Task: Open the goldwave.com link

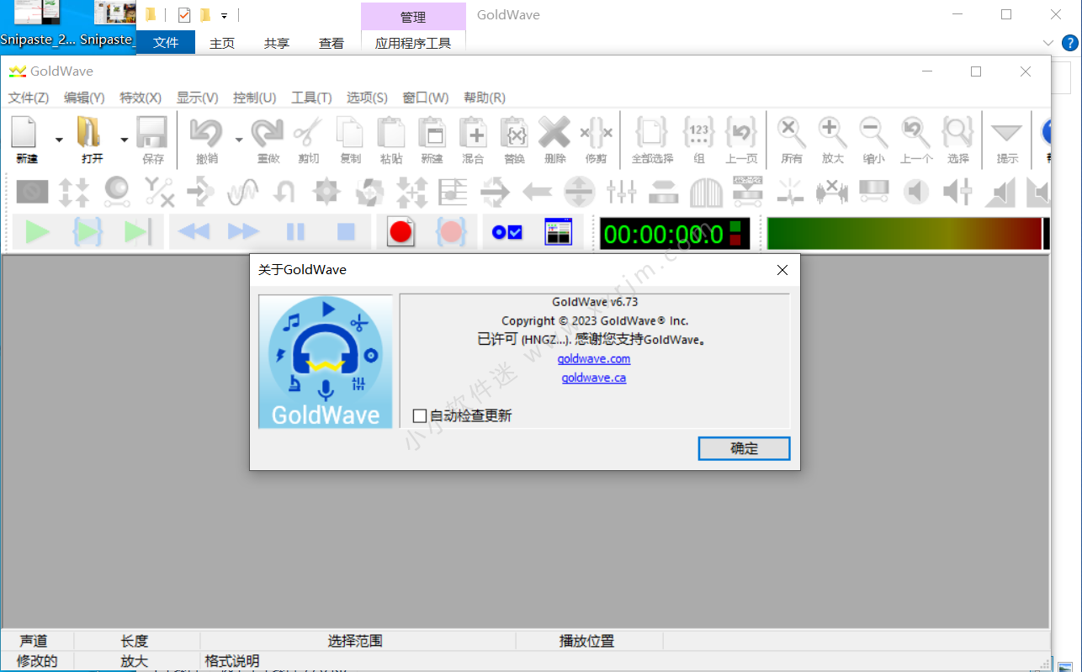Action: 594,359
